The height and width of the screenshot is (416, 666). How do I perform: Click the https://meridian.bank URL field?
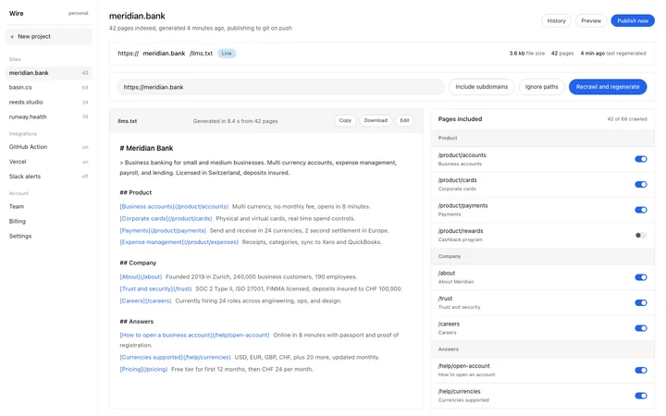(x=280, y=87)
